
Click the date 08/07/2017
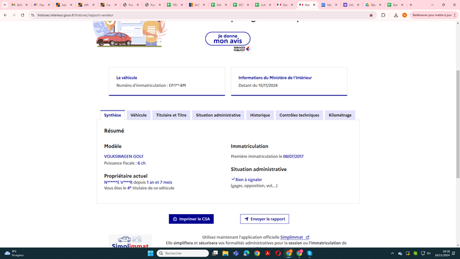pyautogui.click(x=293, y=156)
